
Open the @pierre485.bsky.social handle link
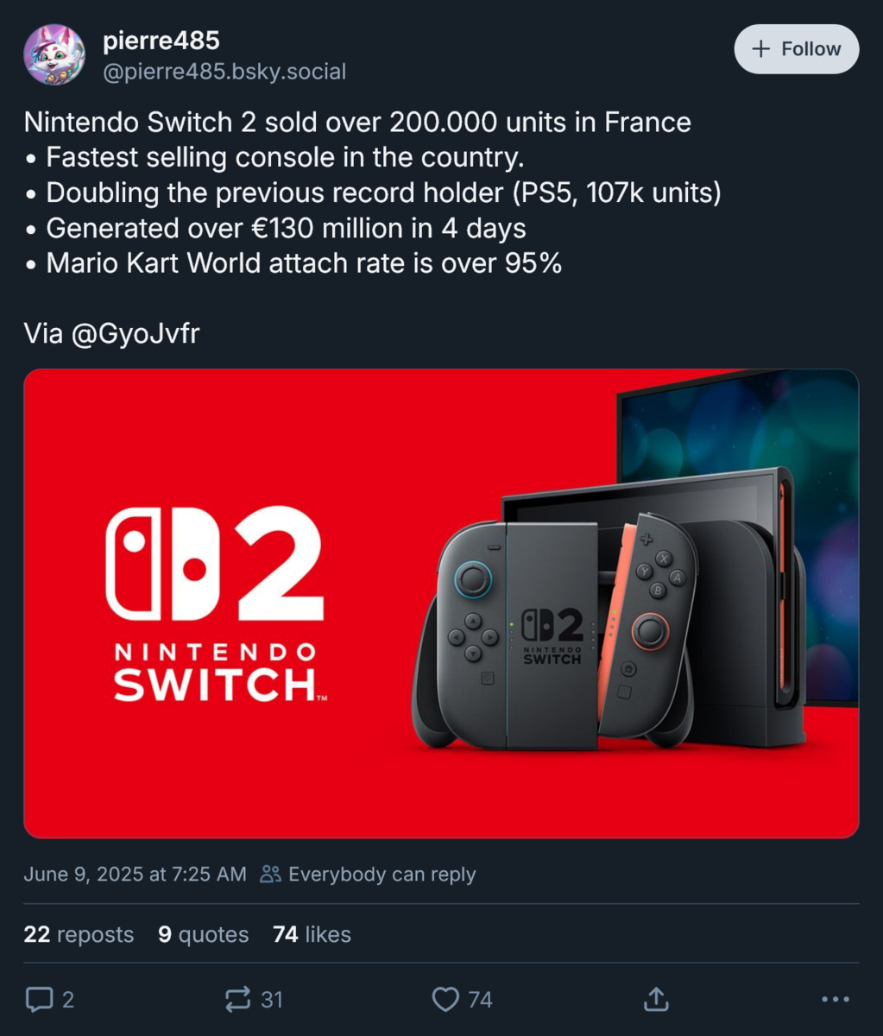[224, 72]
